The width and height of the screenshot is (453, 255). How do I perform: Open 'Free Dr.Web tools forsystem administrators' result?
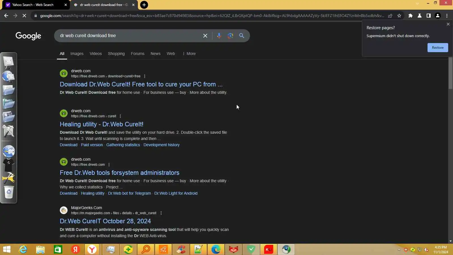click(119, 173)
